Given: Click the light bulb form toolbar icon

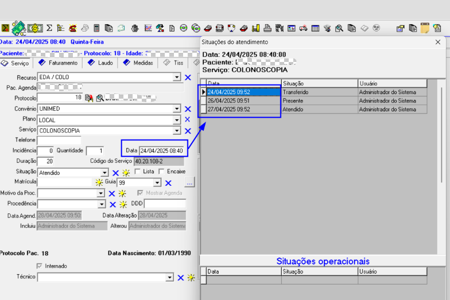Looking at the screenshot, I should 437,28.
